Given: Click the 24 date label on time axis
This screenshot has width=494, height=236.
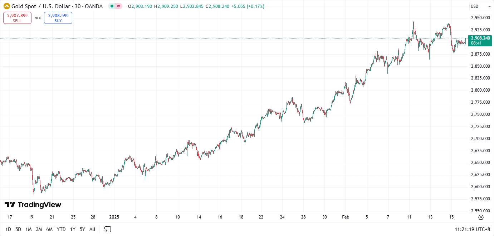Looking at the screenshot, I should pyautogui.click(x=282, y=217).
